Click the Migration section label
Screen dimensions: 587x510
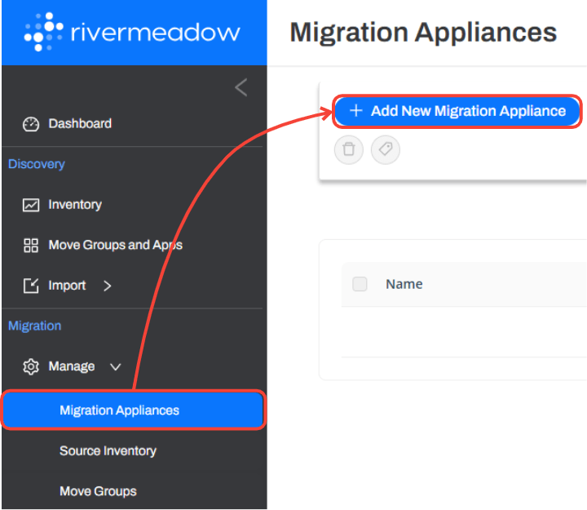34,326
